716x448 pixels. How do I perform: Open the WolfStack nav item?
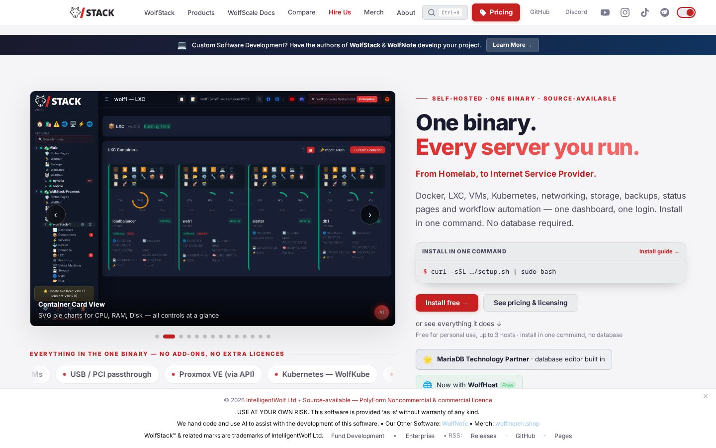tap(159, 12)
